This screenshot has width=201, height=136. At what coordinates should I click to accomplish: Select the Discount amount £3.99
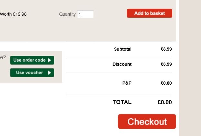point(166,64)
